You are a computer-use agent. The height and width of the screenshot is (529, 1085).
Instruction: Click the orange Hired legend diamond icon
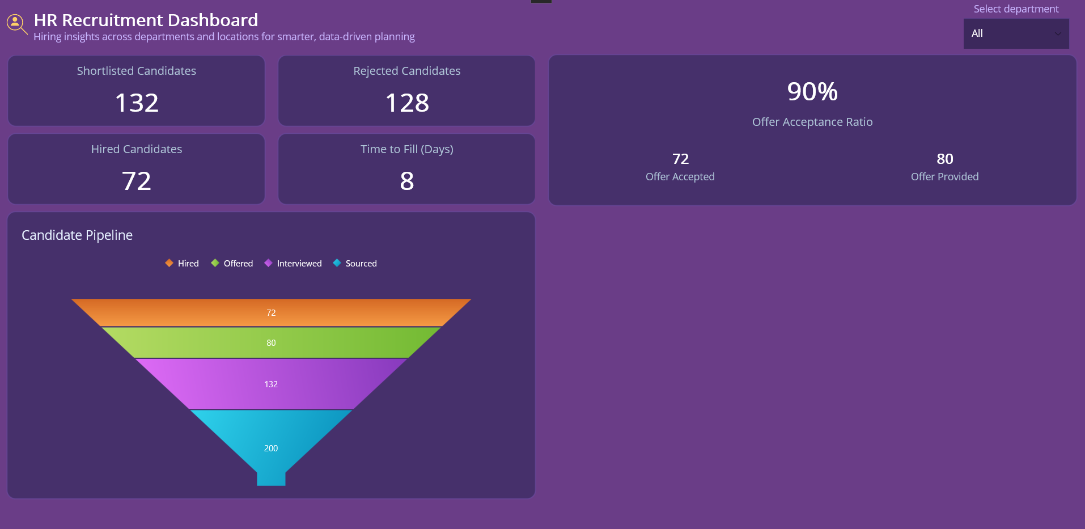(168, 263)
